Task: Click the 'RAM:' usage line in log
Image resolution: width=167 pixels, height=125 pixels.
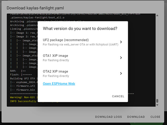Action: 18,71
